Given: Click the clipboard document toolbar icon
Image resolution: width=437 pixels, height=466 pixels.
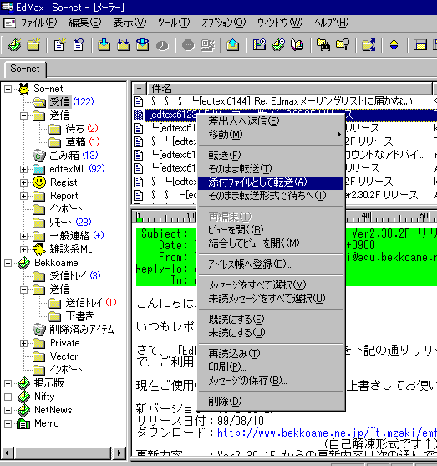Looking at the screenshot, I should pos(79,45).
